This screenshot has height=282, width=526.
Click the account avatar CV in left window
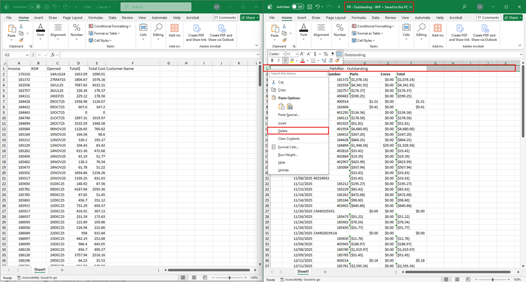coord(217,6)
